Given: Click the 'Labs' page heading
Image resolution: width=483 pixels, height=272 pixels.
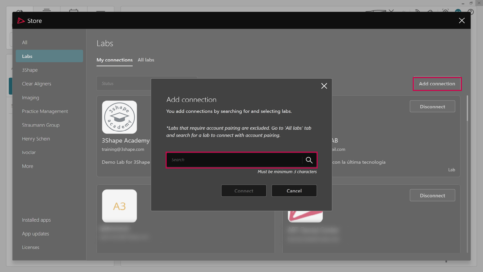Looking at the screenshot, I should (x=105, y=43).
